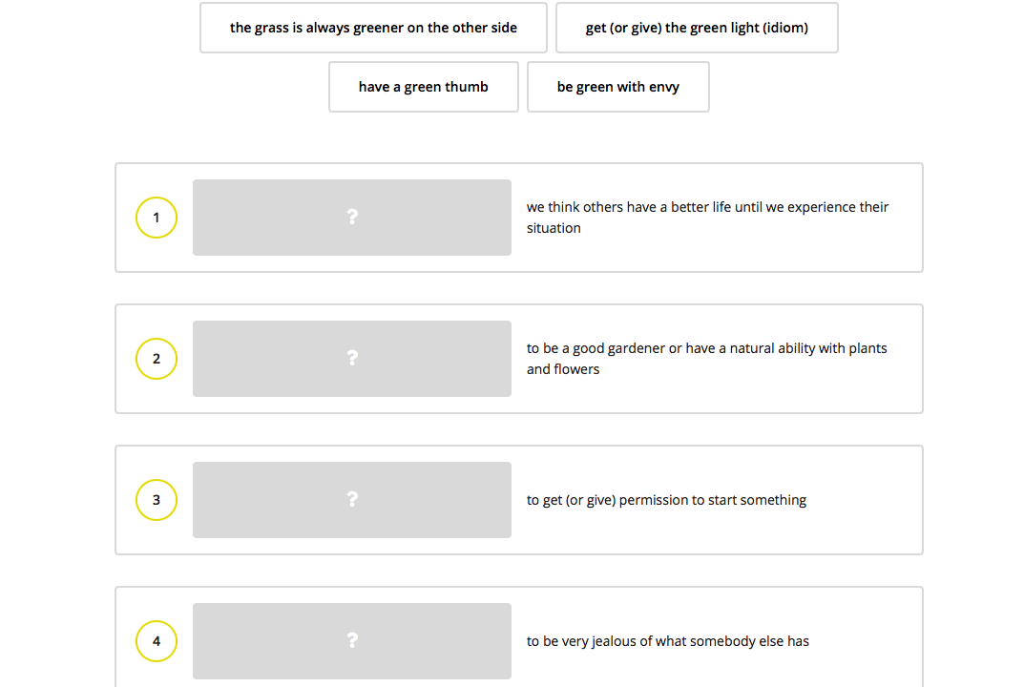Viewport: 1024px width, 687px height.
Task: Click the question mark icon in row 2
Action: [352, 359]
